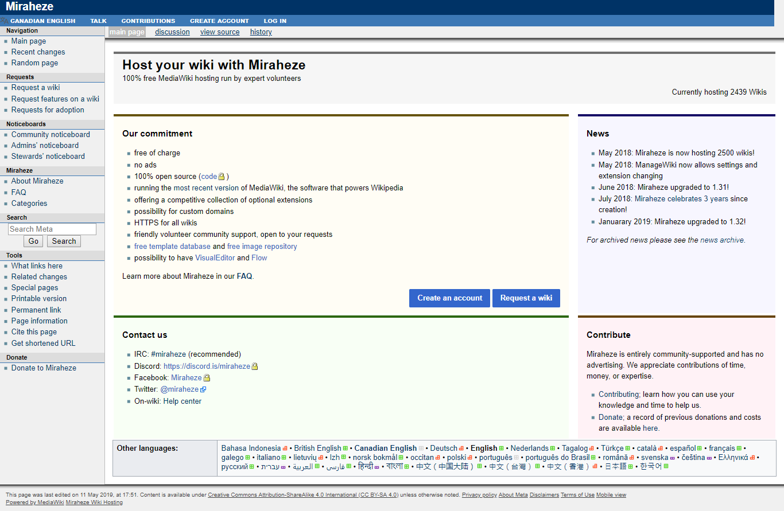The height and width of the screenshot is (511, 784).
Task: Open Mobile view footer link
Action: pos(611,495)
